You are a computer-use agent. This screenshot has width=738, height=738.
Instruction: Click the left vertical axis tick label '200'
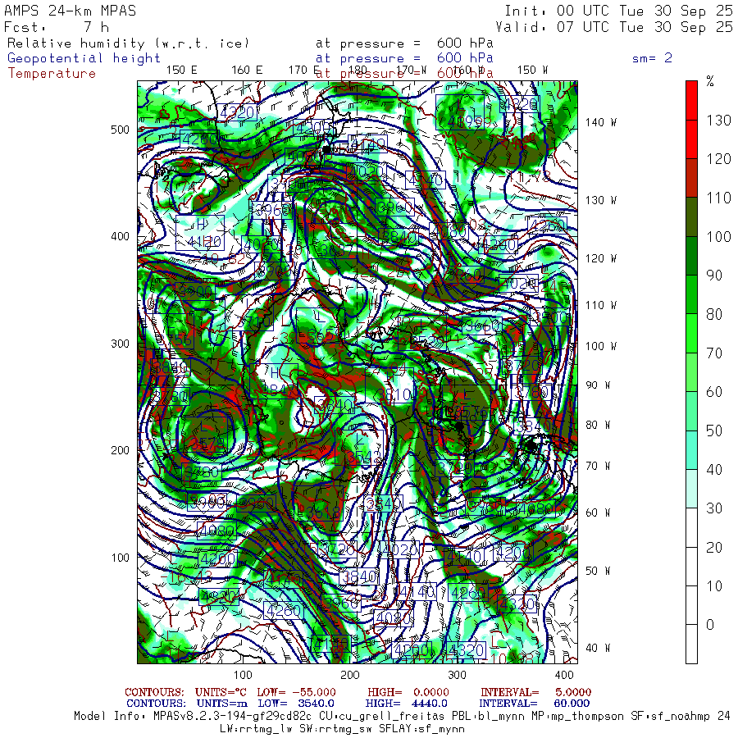120,450
